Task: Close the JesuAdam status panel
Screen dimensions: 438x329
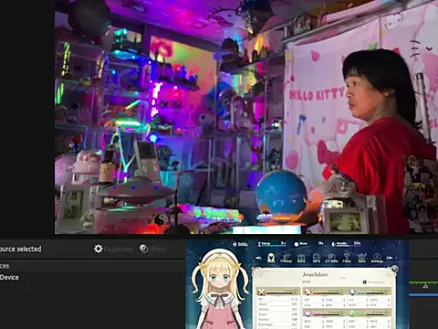Action: (x=394, y=269)
